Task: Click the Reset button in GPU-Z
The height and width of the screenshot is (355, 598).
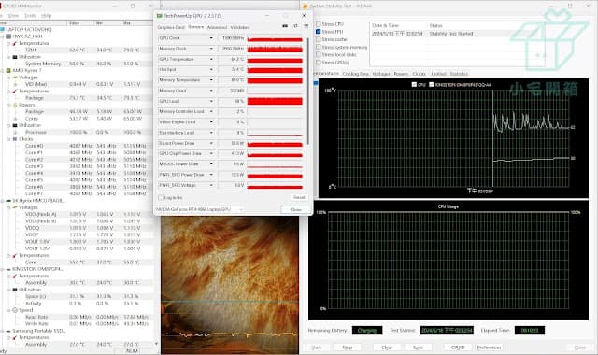Action: click(x=299, y=197)
